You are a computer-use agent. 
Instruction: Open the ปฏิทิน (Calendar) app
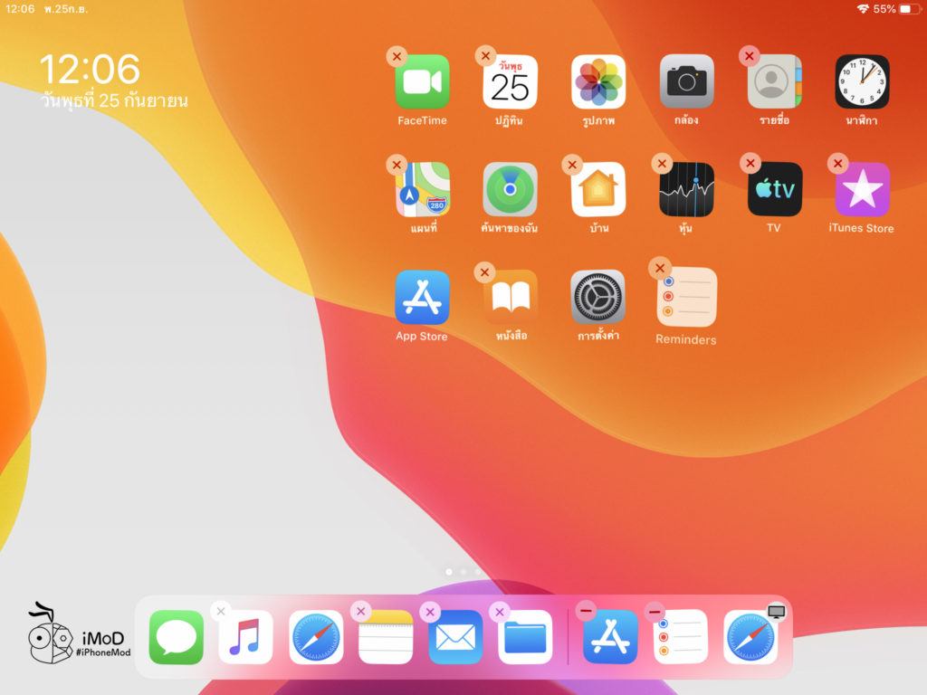point(510,83)
